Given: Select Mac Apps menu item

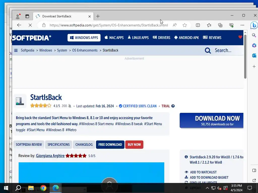Looking at the screenshot, I should pos(114,38).
